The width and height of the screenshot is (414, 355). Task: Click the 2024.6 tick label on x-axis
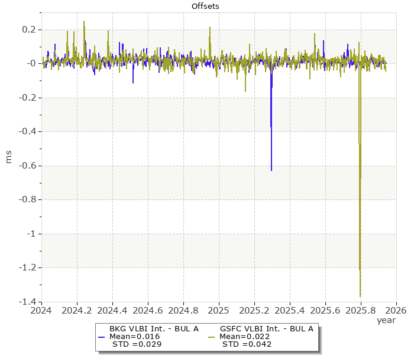(148, 309)
